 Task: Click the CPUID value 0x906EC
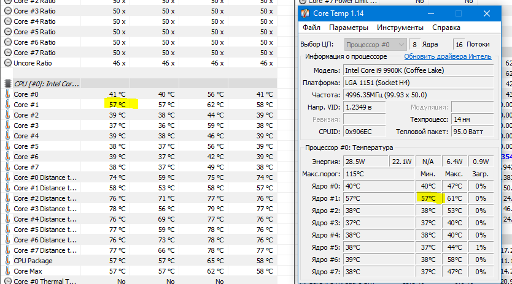[x=364, y=132]
